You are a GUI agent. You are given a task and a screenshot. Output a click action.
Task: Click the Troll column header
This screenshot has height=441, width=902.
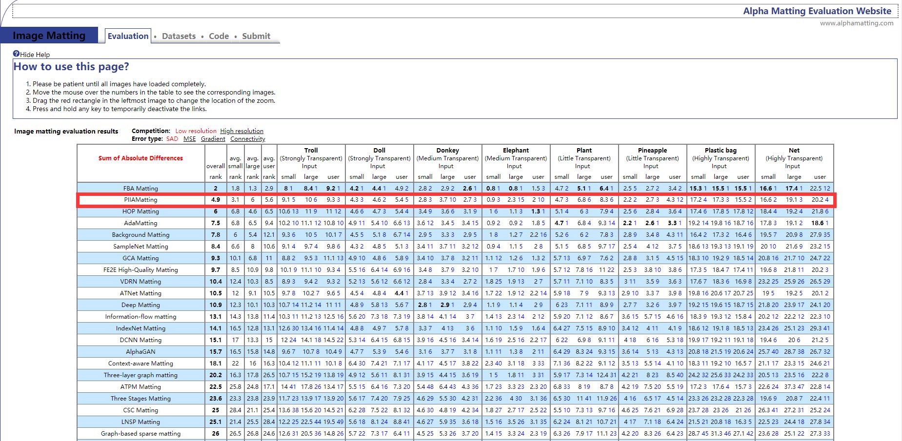tap(311, 151)
